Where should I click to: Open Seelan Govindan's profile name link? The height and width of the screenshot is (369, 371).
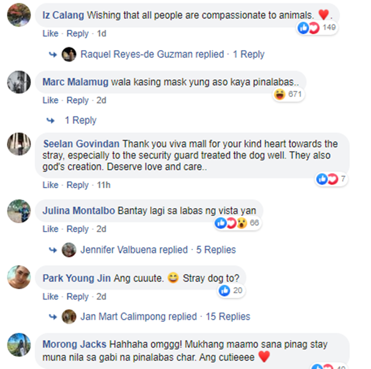pos(81,144)
